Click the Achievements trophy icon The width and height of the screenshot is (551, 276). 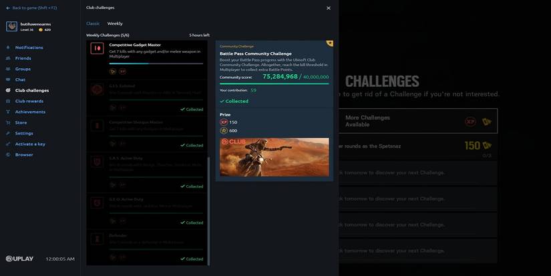pyautogui.click(x=8, y=112)
